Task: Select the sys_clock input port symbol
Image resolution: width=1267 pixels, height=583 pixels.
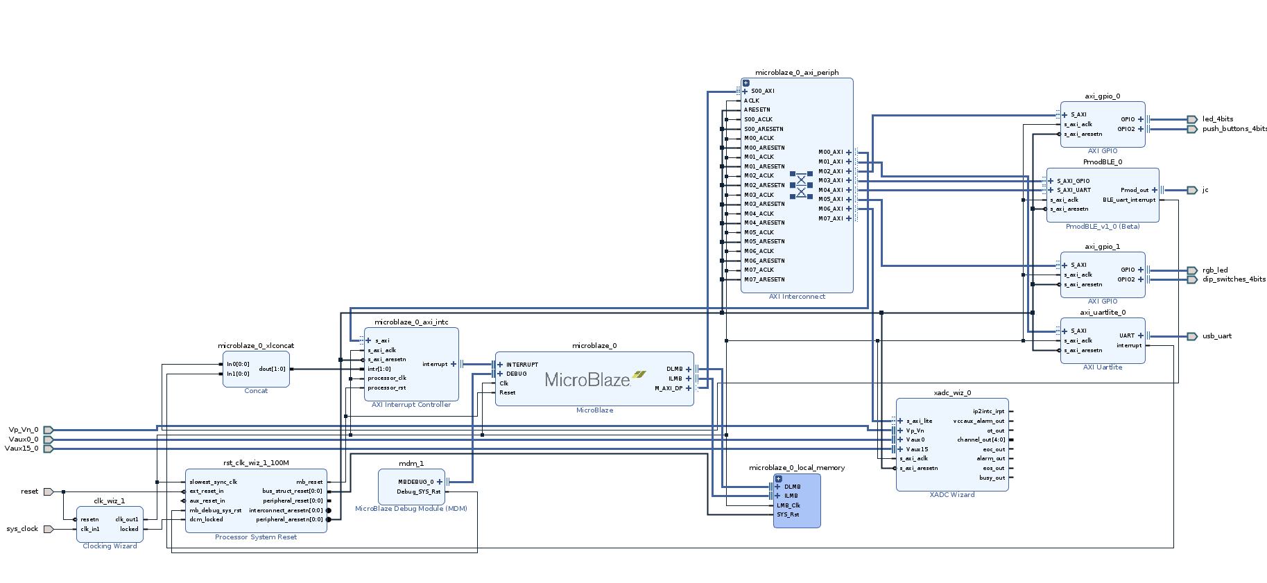Action: pyautogui.click(x=49, y=529)
